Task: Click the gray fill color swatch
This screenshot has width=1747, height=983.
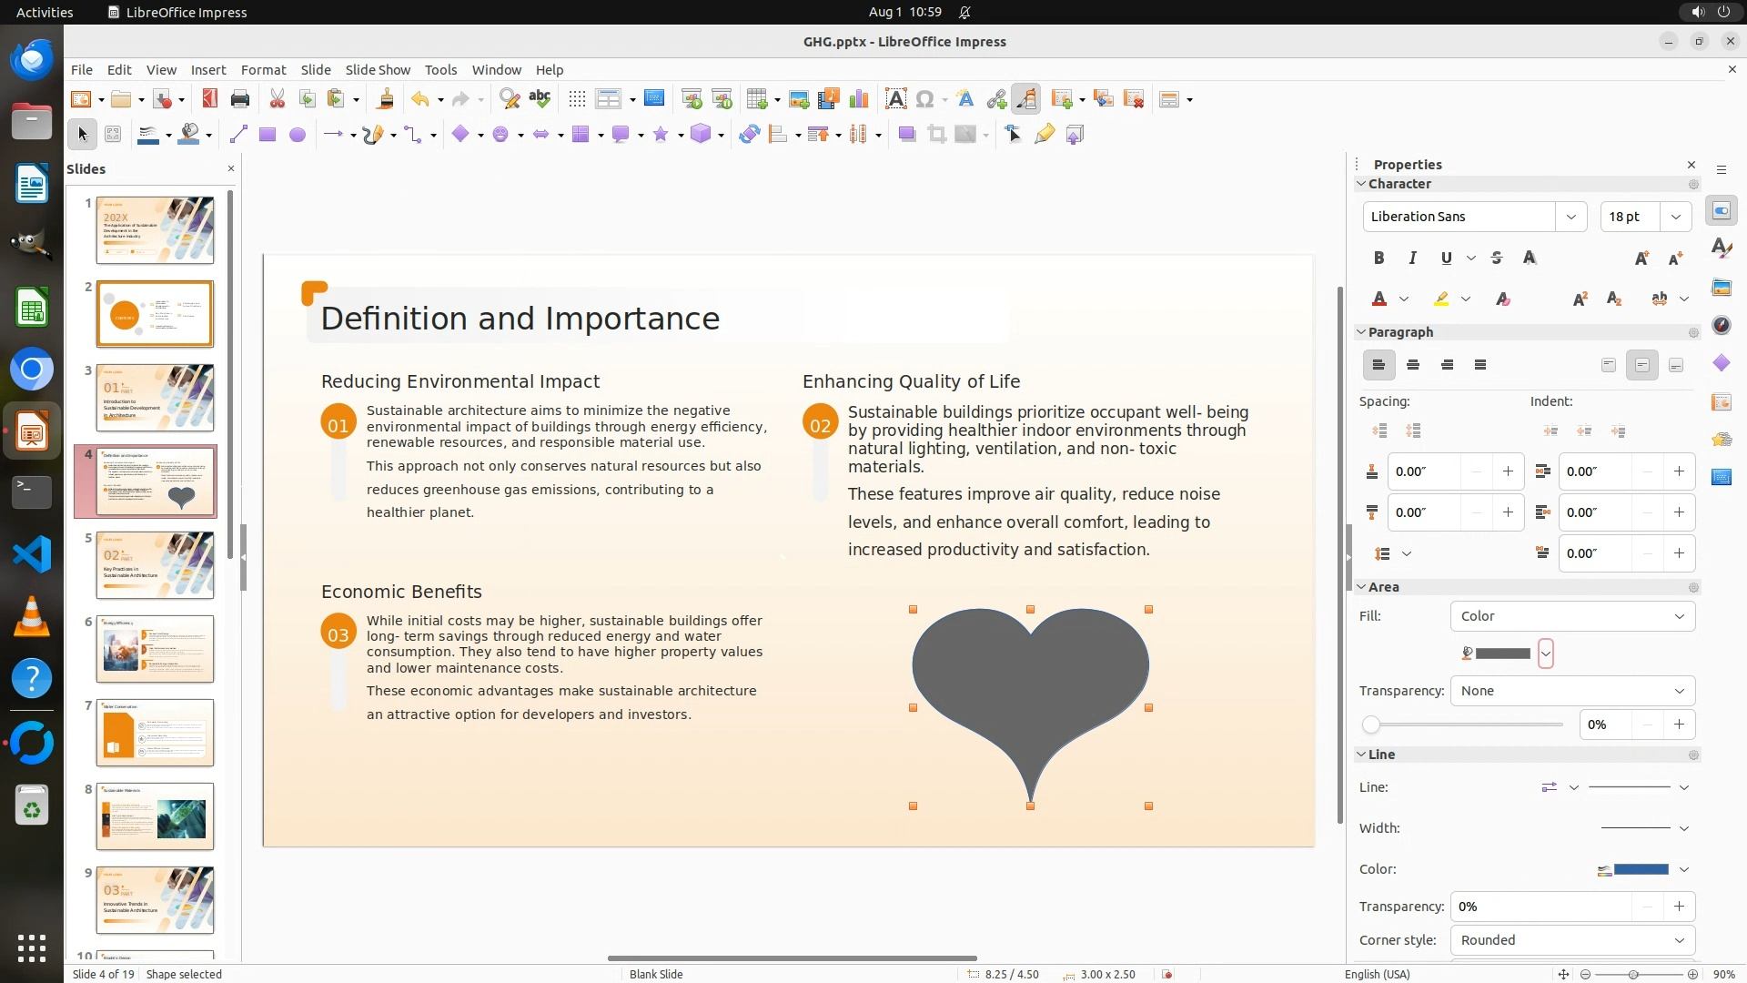Action: point(1502,654)
